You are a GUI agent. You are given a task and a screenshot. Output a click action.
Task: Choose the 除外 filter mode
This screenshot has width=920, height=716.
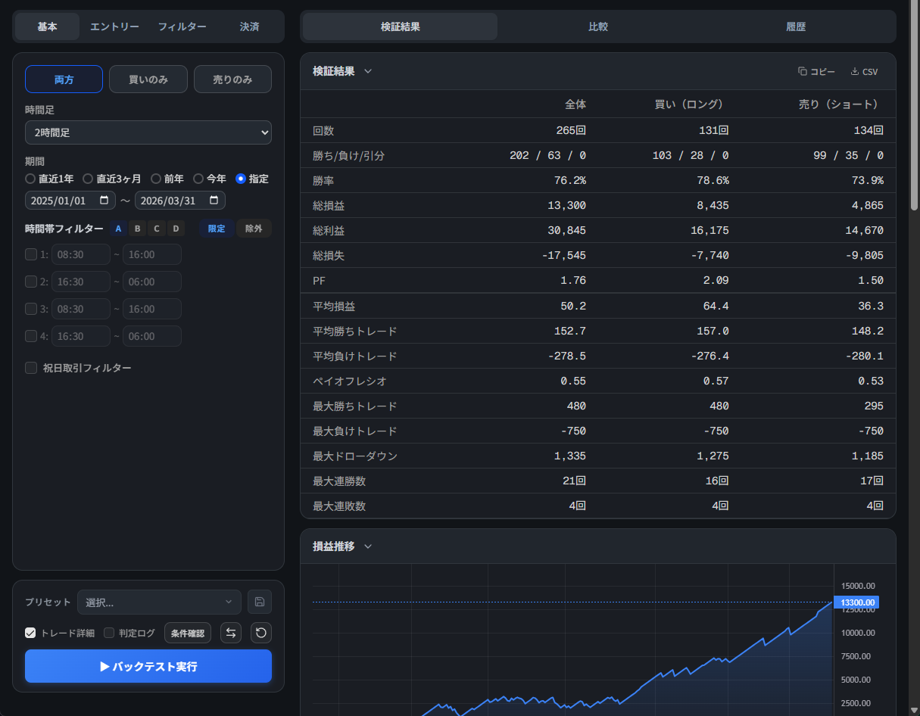tap(254, 229)
